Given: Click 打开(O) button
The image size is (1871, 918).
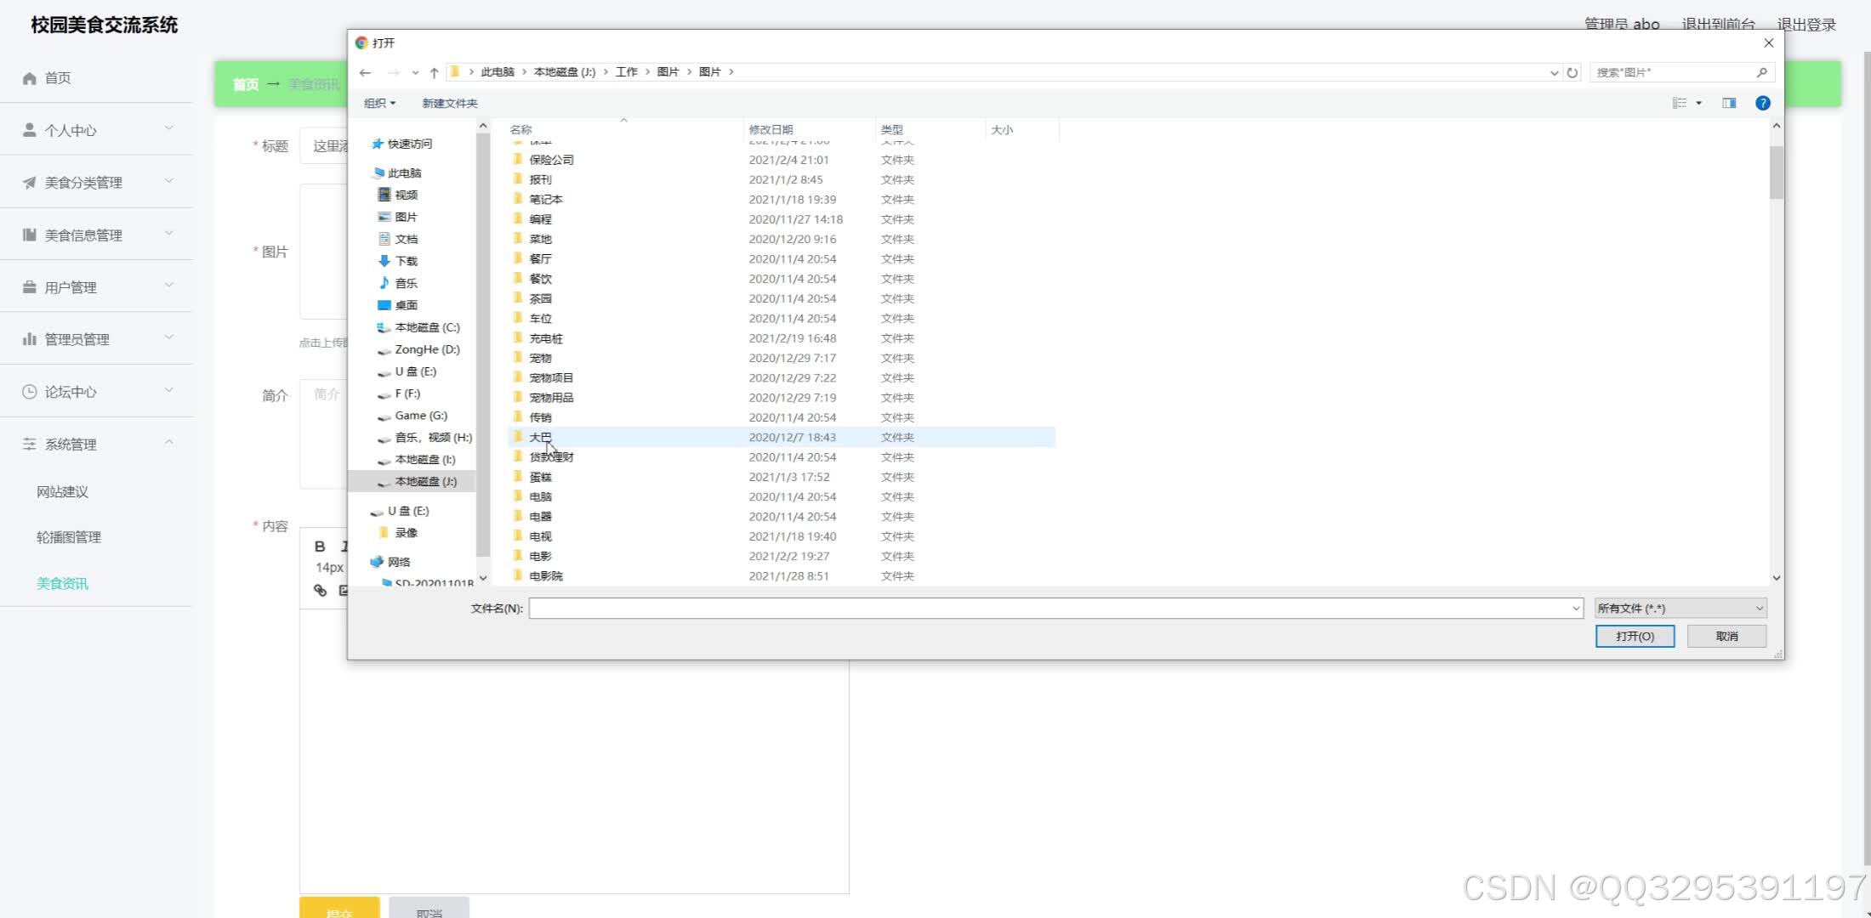Looking at the screenshot, I should click(x=1635, y=636).
